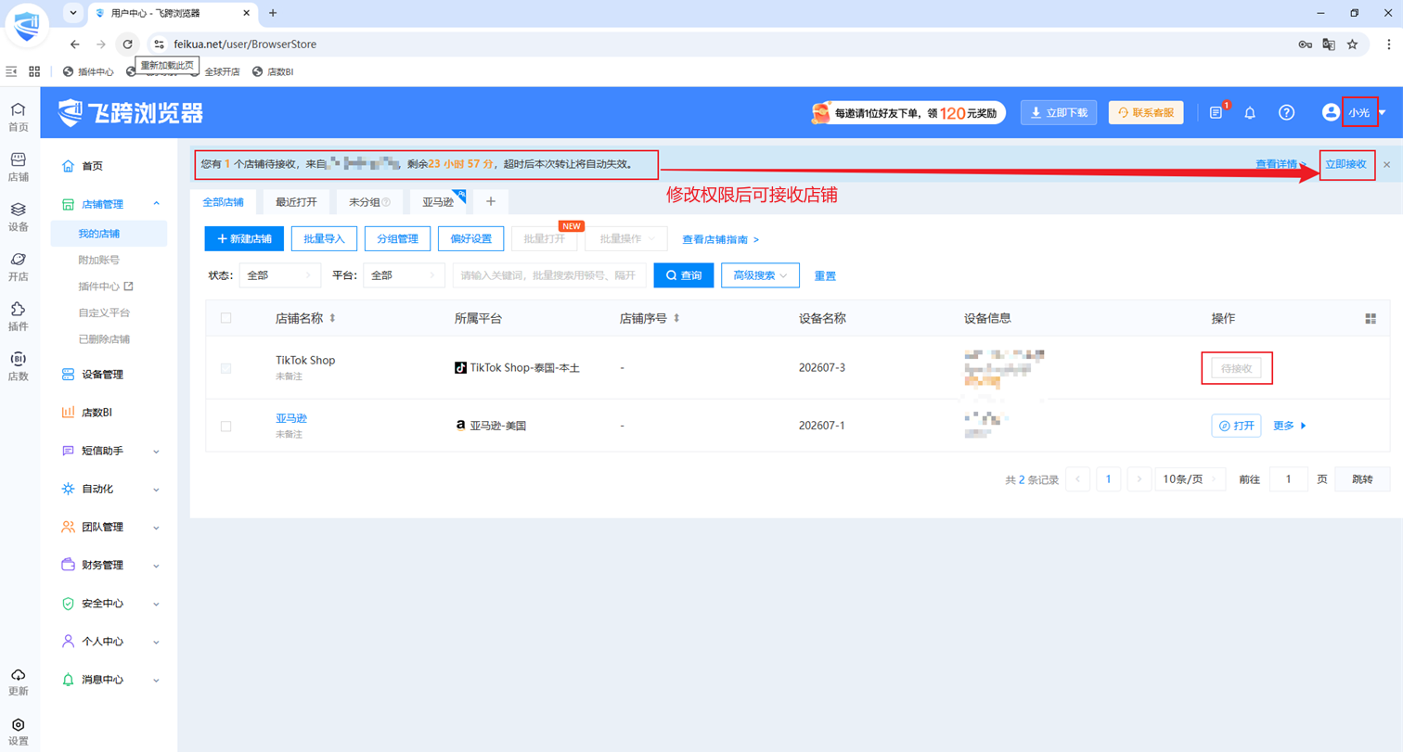Open 店数 BI in the far-left icon rail
1403x752 pixels.
click(19, 367)
